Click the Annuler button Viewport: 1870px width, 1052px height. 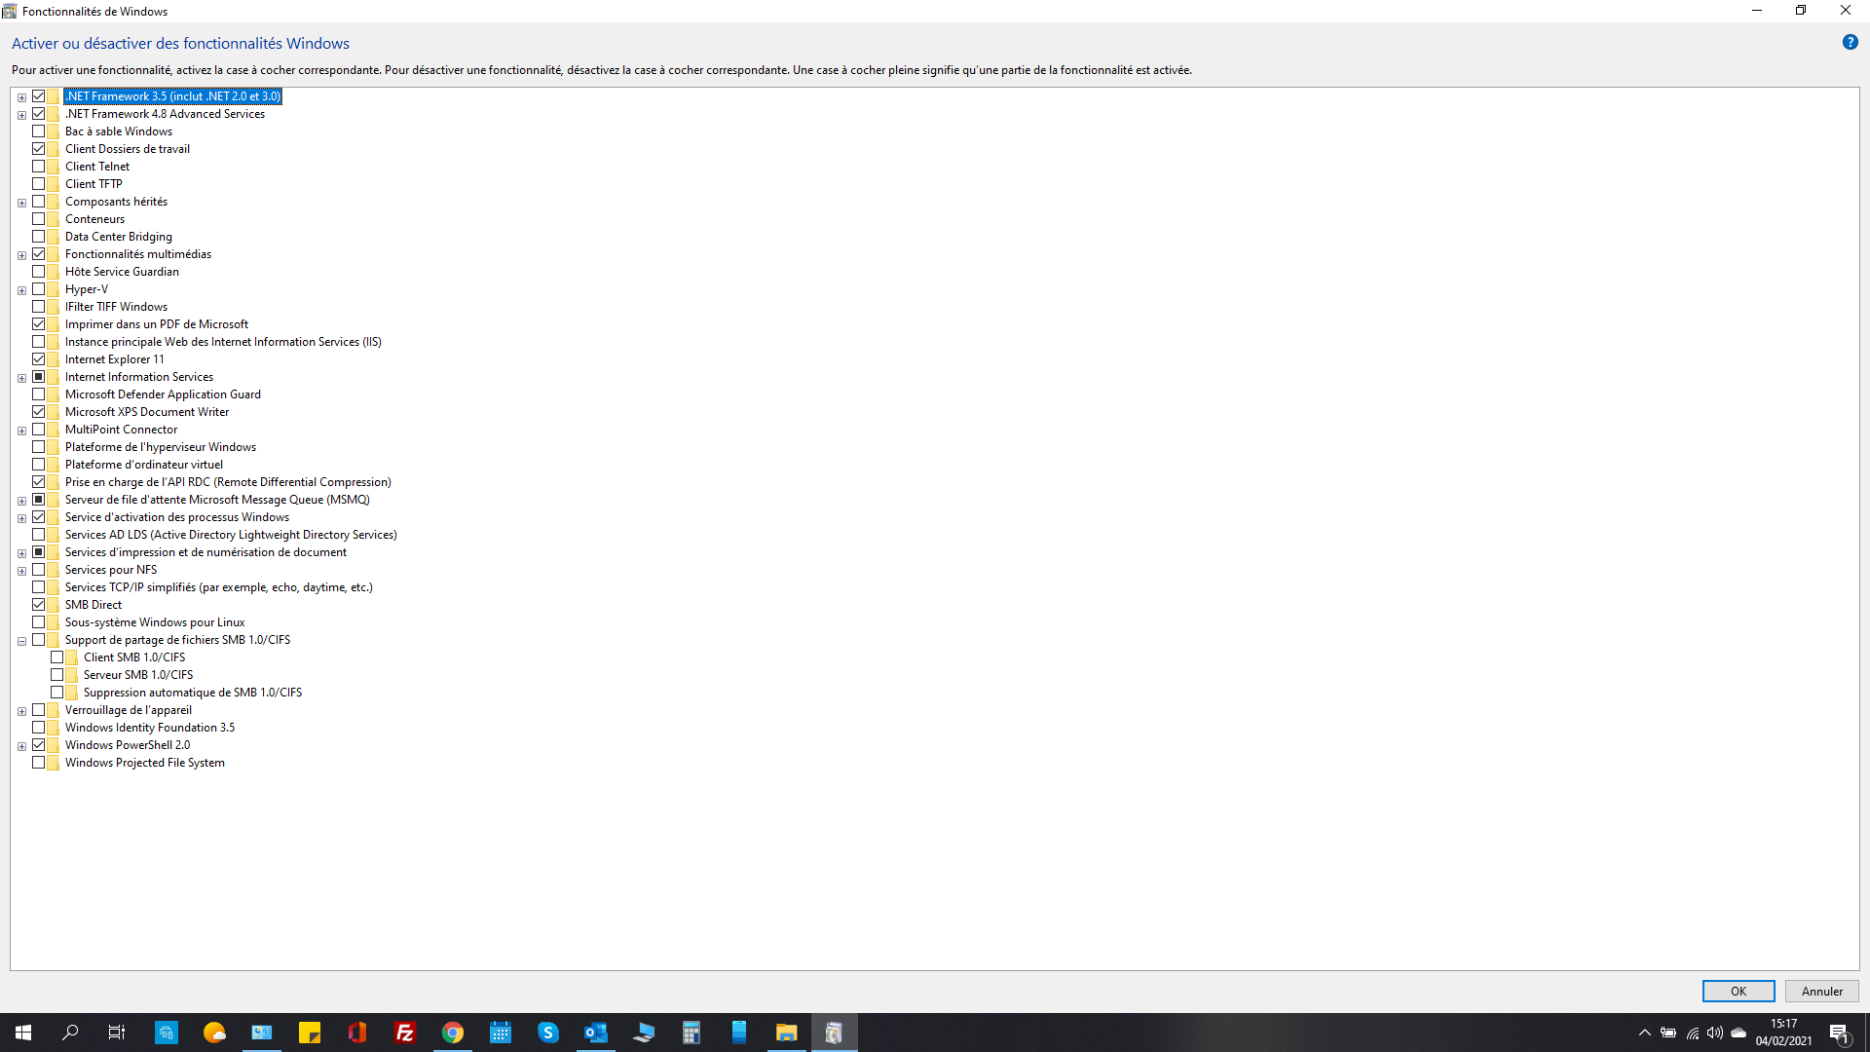pyautogui.click(x=1820, y=991)
